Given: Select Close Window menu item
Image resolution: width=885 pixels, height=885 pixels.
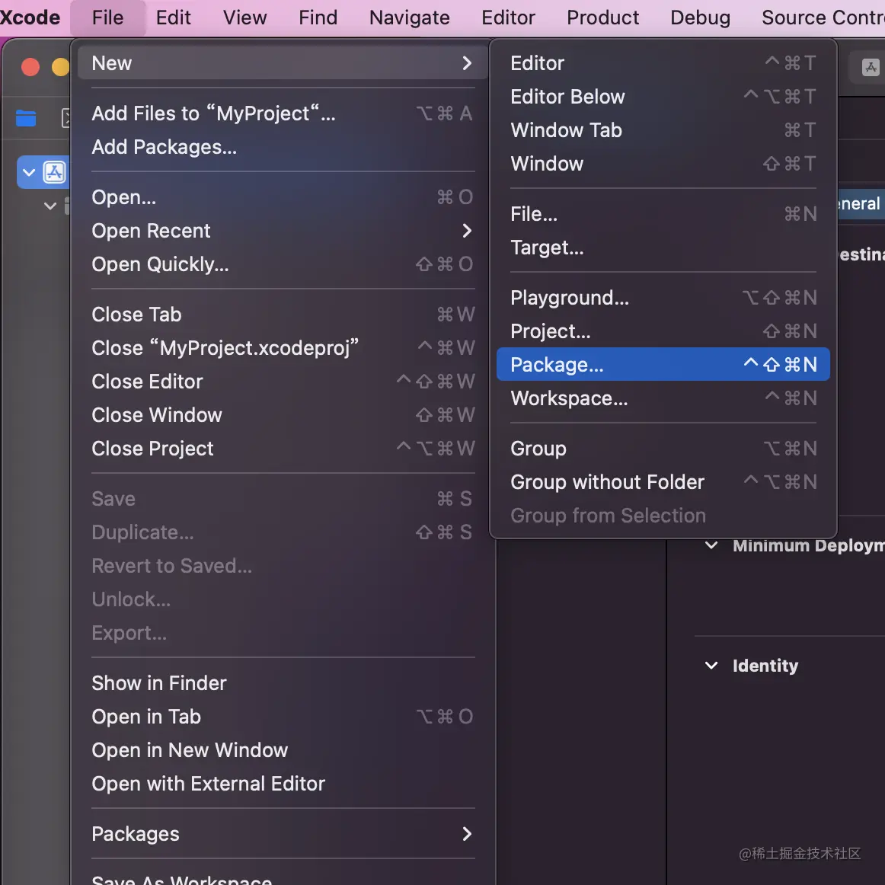Looking at the screenshot, I should pyautogui.click(x=283, y=415).
